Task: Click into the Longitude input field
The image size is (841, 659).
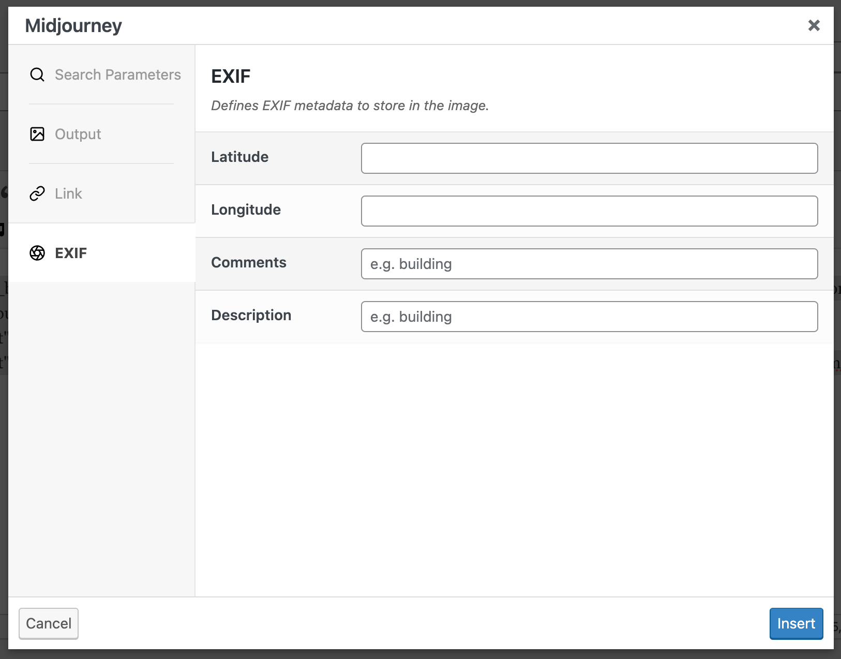Action: tap(590, 211)
